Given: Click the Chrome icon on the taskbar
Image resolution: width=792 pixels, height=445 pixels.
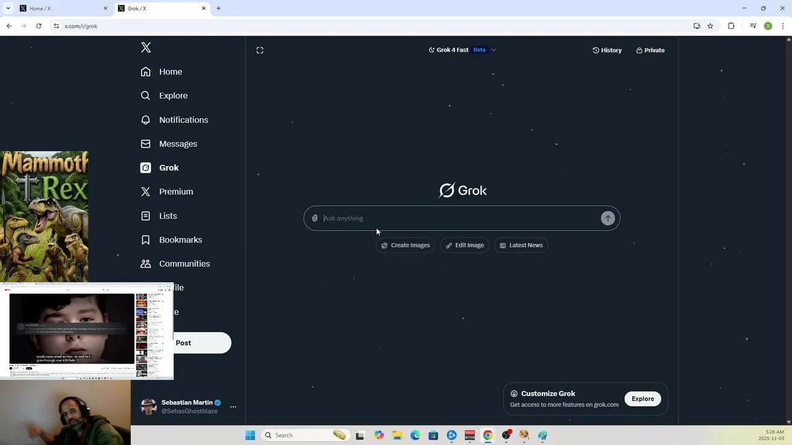Looking at the screenshot, I should click(x=488, y=435).
